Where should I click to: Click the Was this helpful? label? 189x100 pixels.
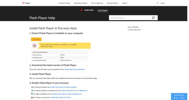click(x=179, y=95)
